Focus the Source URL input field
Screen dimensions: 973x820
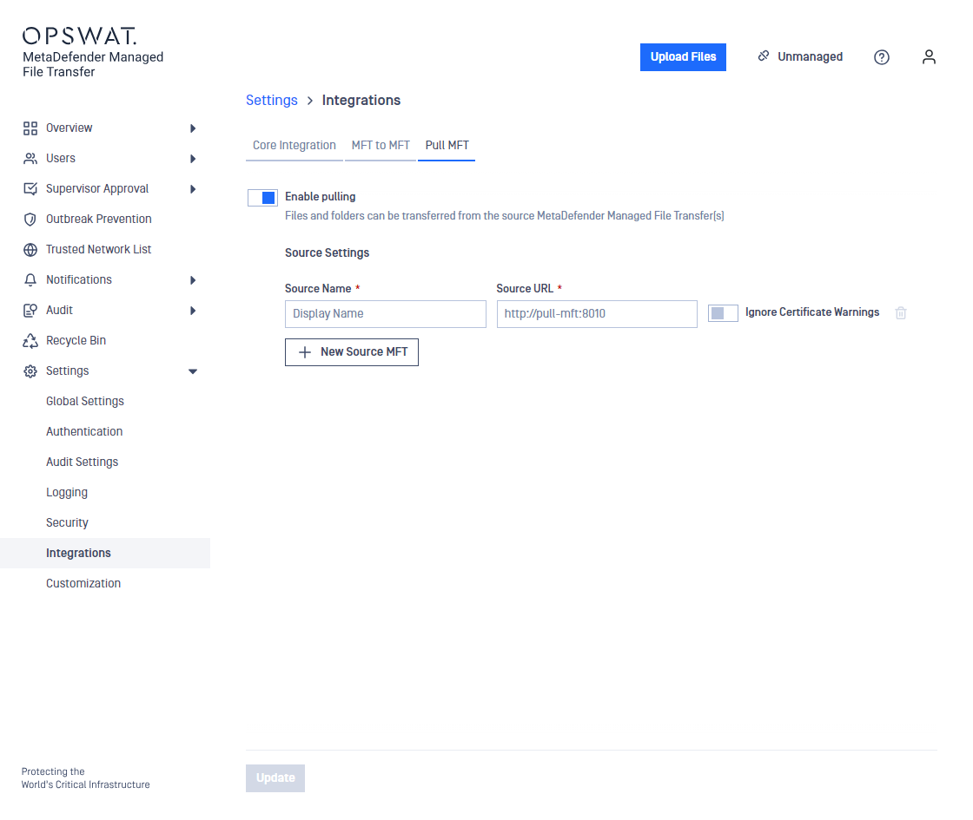(x=597, y=314)
